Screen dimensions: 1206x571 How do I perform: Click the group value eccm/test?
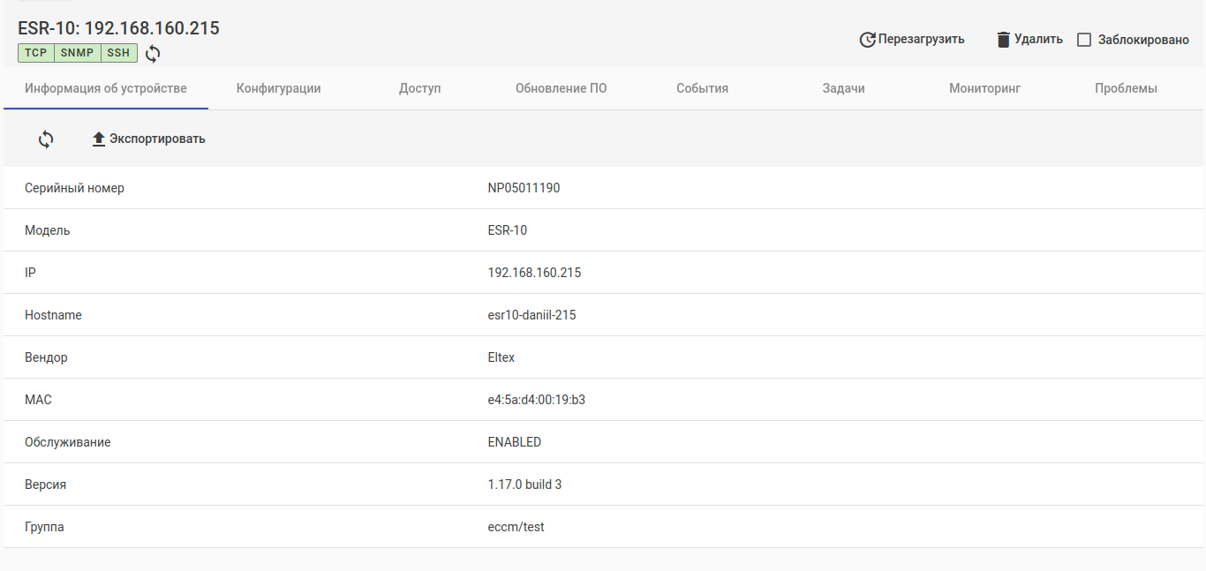coord(516,527)
